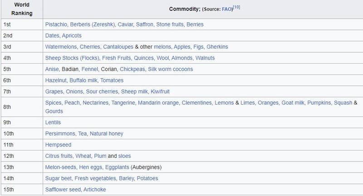Screen dimensions: 363x196
Task: Click Sheep Stocks (Flocks) link
Action: tap(74, 58)
